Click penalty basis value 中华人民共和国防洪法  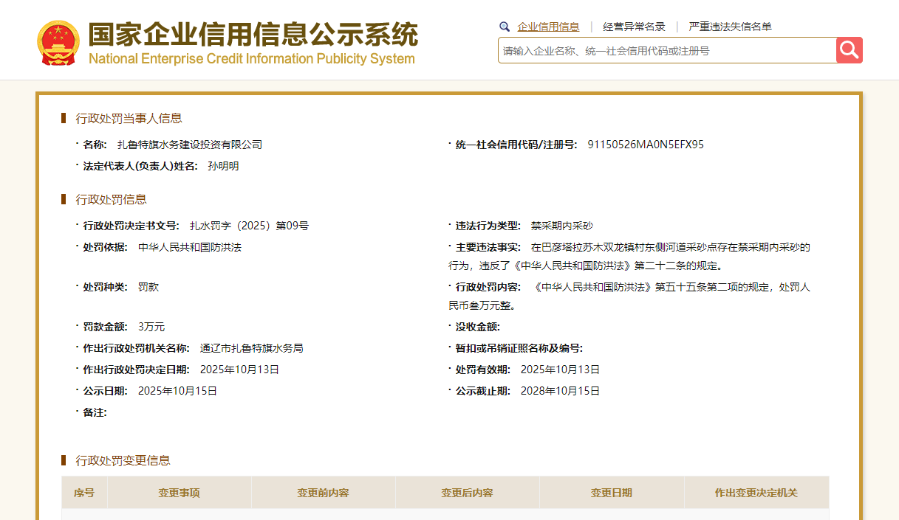pos(190,247)
